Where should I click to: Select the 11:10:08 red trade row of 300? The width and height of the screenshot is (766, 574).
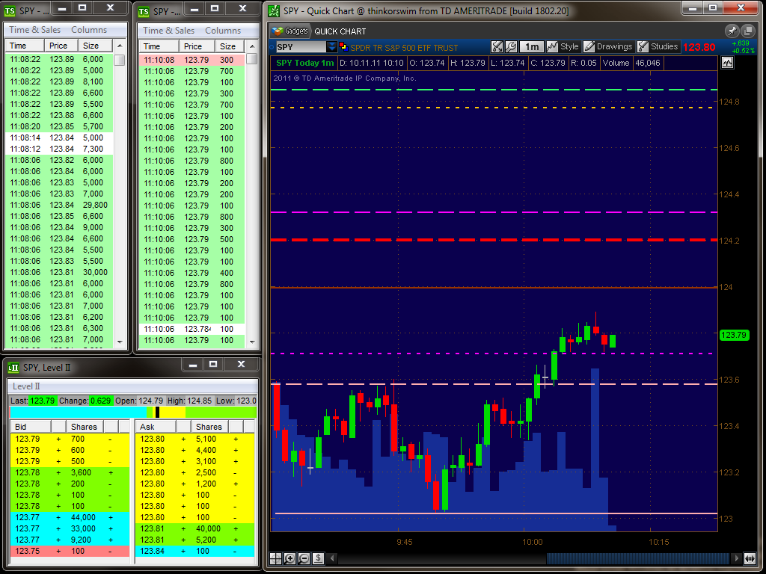click(x=191, y=60)
